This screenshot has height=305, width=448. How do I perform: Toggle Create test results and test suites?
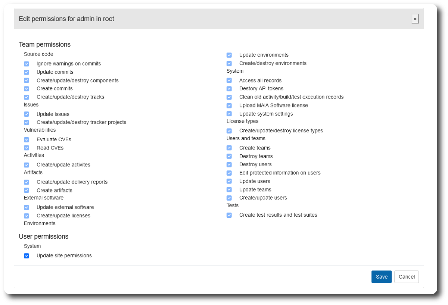click(229, 215)
